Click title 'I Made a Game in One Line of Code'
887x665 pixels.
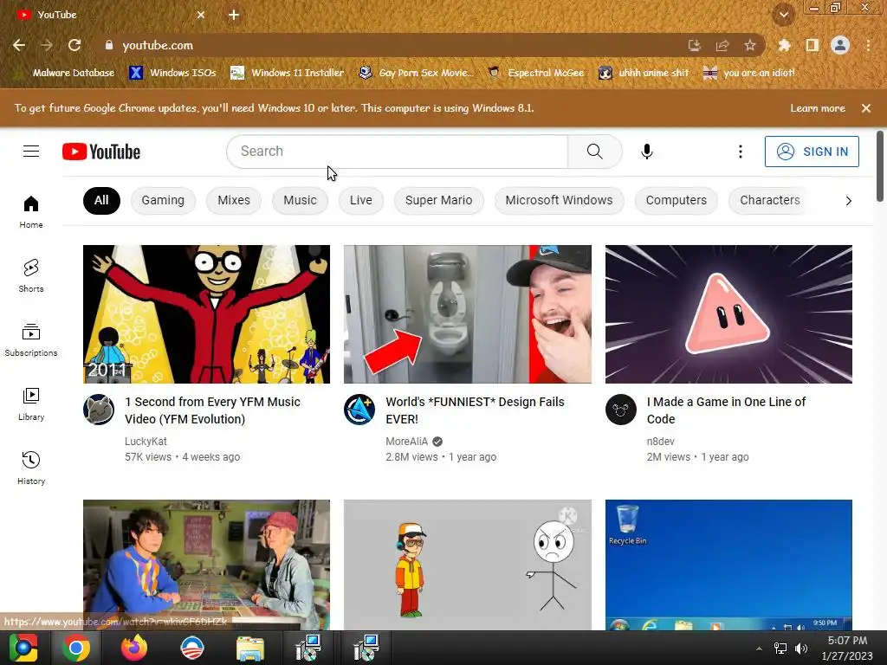click(x=727, y=410)
